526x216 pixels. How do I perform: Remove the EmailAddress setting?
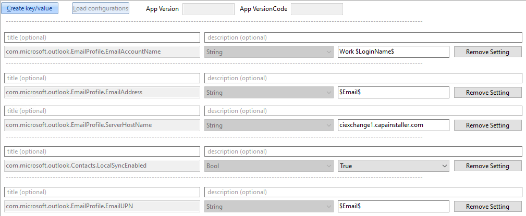coord(488,93)
